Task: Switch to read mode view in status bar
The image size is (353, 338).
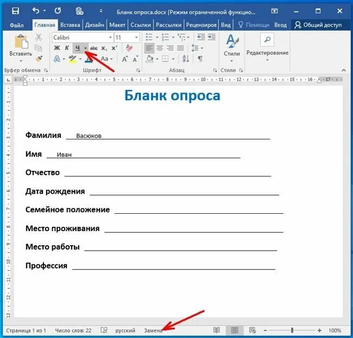Action: [216, 330]
